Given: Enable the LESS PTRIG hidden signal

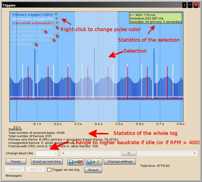Looking at the screenshot, I should point(45,32).
